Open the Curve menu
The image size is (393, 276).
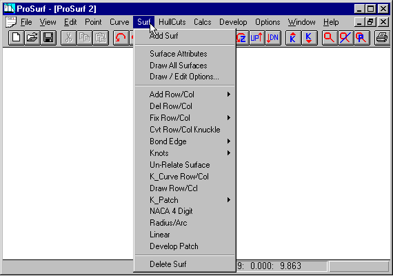pyautogui.click(x=119, y=22)
